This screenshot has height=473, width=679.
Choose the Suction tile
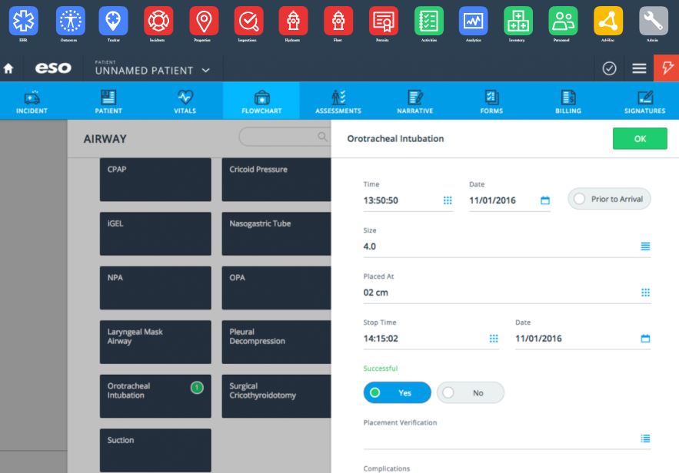[x=155, y=450]
